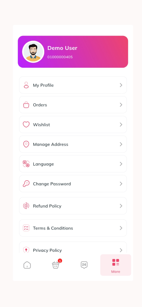Click the shopping bag icon beside Orders

[26, 105]
